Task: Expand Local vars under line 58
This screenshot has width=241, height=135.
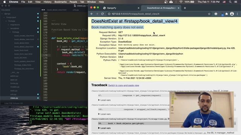Action: point(104,128)
